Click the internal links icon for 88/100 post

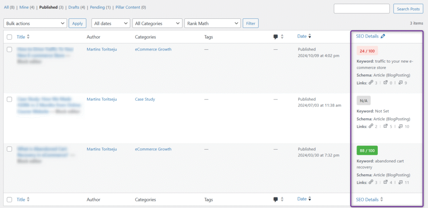coord(371,182)
